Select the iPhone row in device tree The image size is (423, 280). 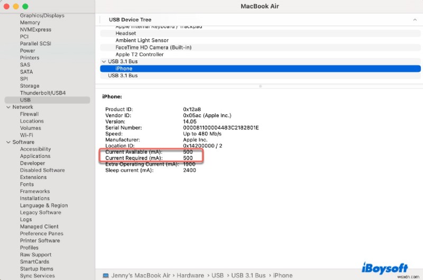tap(260, 69)
